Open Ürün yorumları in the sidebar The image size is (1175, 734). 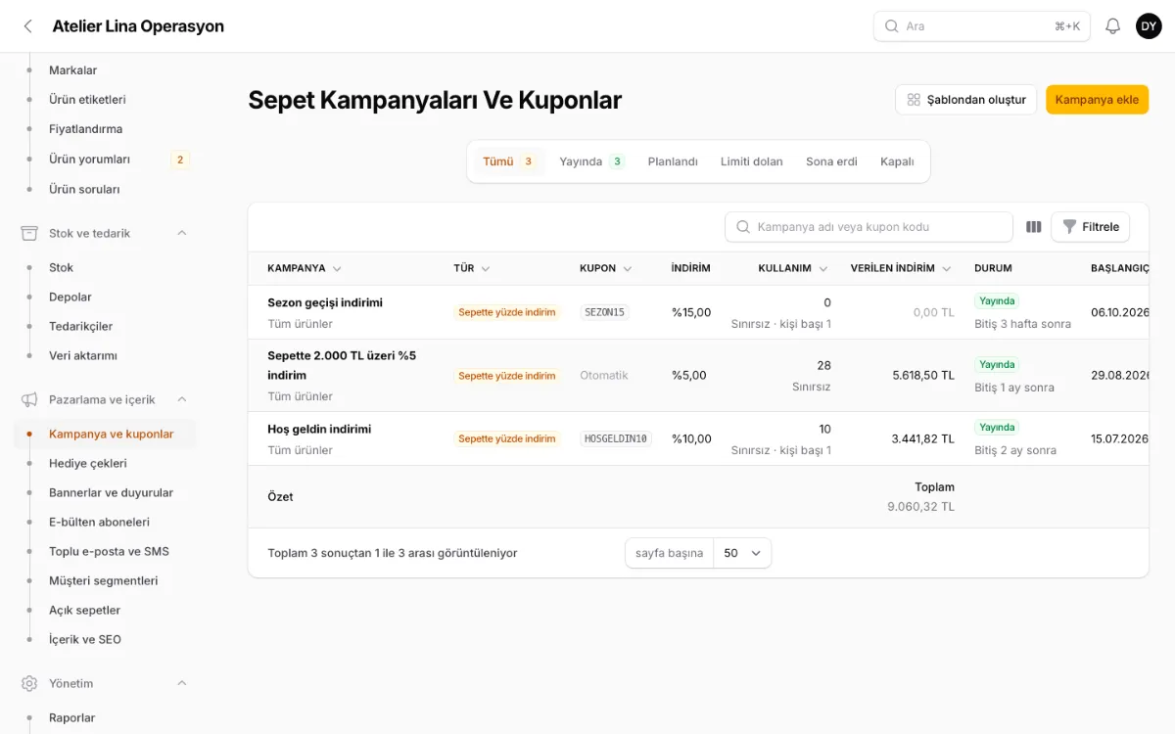(89, 160)
